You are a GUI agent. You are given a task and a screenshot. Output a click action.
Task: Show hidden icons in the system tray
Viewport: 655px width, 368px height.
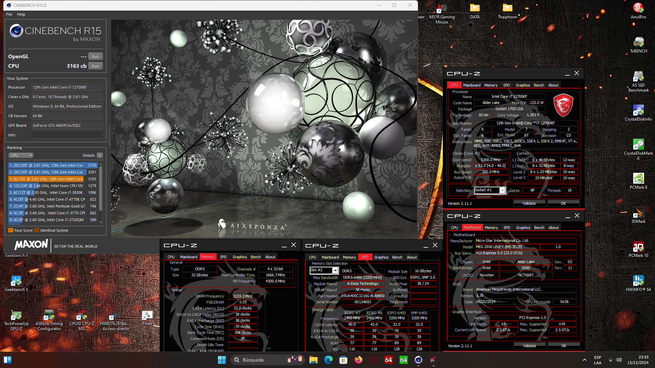point(584,360)
